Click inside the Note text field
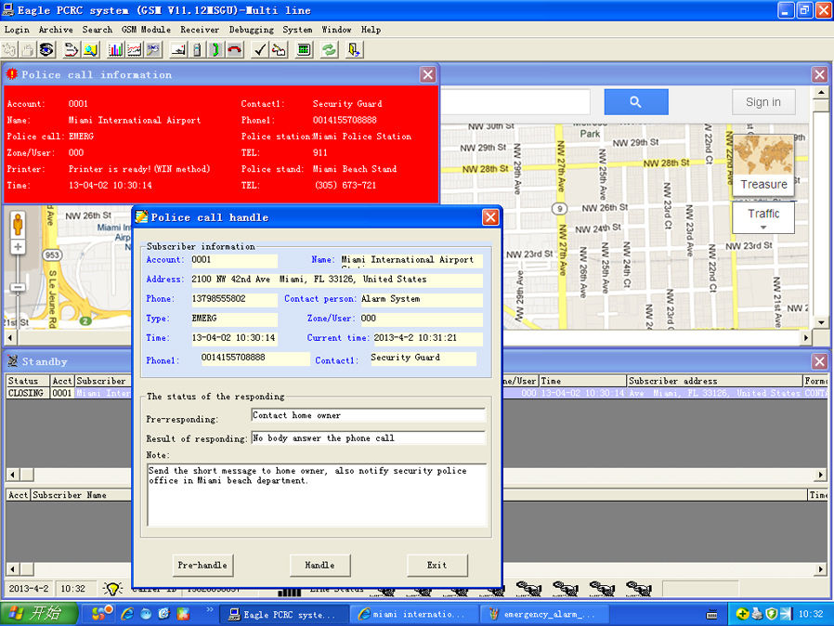The image size is (834, 626). 320,492
